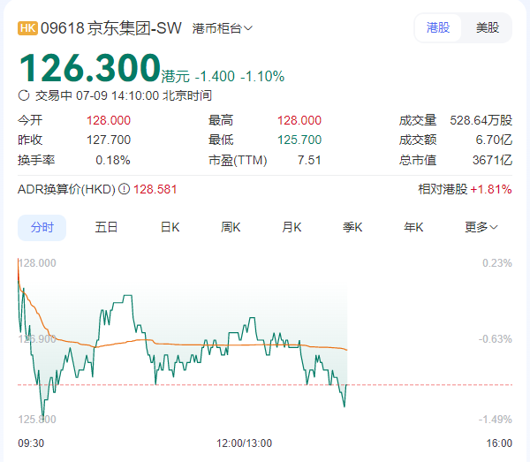The width and height of the screenshot is (530, 462).
Task: Click the -0.63% right axis label
Action: [x=496, y=339]
